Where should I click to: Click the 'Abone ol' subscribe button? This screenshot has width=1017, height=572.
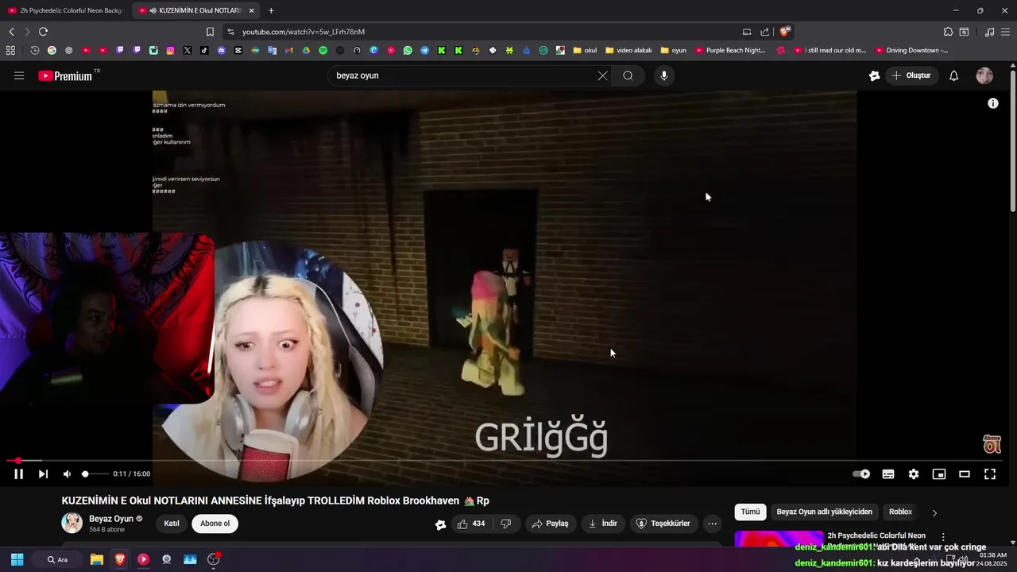tap(215, 524)
